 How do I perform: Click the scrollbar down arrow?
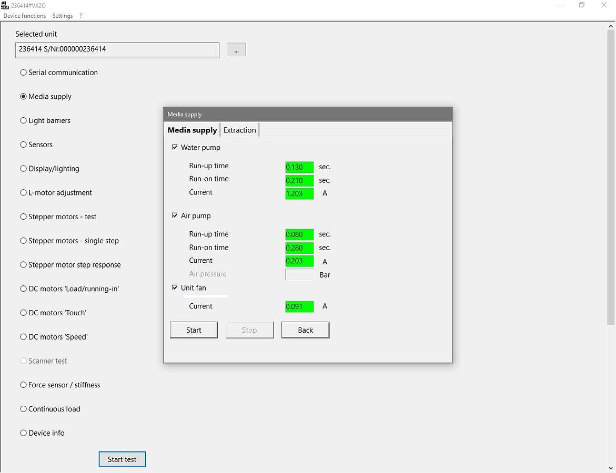click(611, 468)
